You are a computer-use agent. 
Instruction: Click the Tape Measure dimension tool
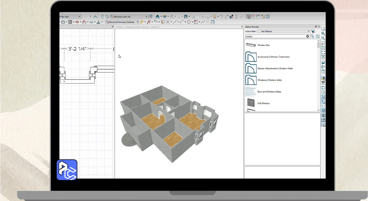[142, 22]
